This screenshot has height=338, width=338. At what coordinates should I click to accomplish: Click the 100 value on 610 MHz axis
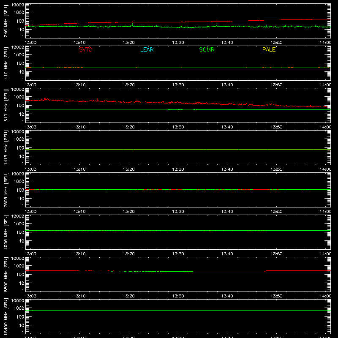point(20,106)
